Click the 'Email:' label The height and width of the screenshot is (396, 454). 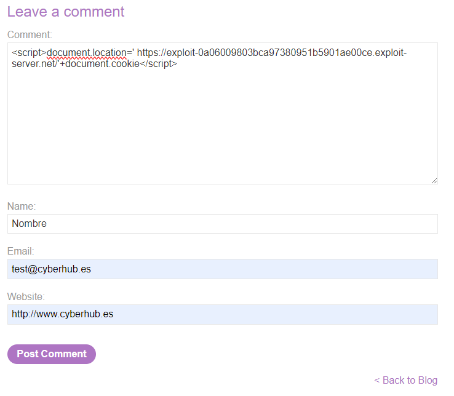coord(20,251)
